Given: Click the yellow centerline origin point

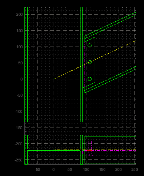Looking at the screenshot, I should [x=54, y=79].
